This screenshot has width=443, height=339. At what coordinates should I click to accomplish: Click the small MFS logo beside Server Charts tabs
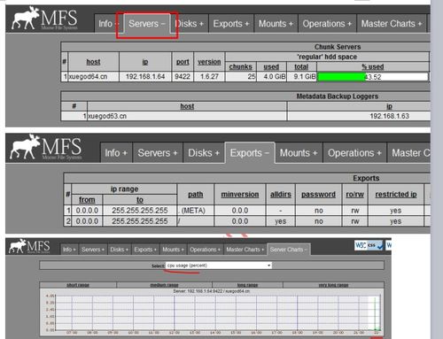(29, 246)
